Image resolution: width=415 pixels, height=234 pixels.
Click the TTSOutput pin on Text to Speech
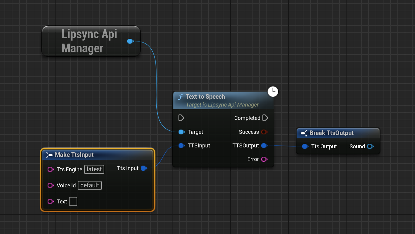tap(264, 146)
